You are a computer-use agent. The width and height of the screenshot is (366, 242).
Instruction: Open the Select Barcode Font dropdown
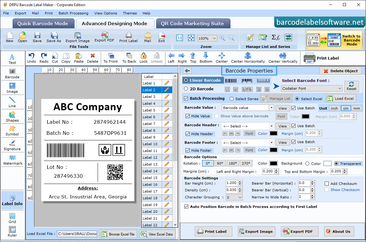coord(311,88)
